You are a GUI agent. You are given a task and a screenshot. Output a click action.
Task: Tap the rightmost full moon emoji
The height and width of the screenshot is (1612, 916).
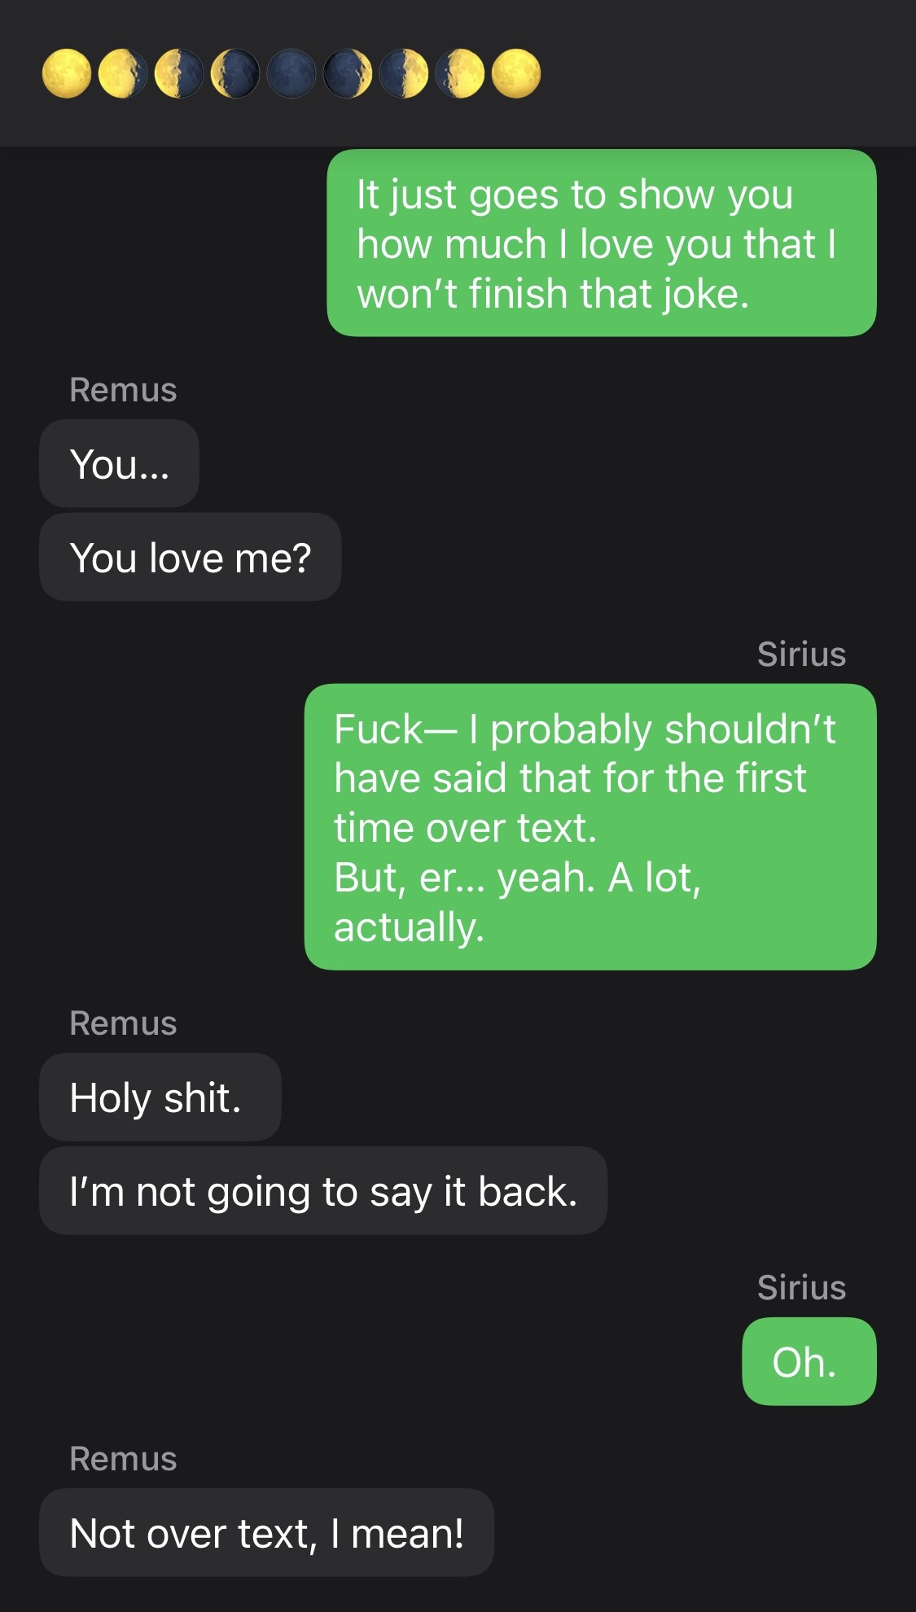tap(516, 74)
